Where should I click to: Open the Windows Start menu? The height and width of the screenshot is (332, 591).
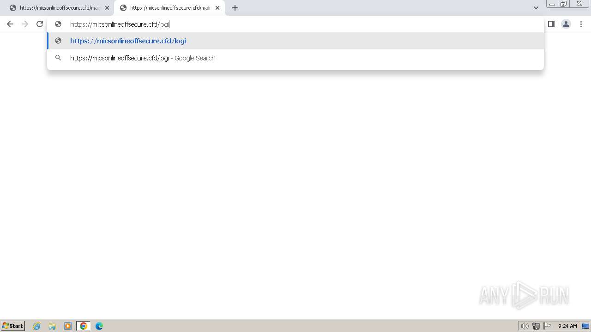pos(13,326)
